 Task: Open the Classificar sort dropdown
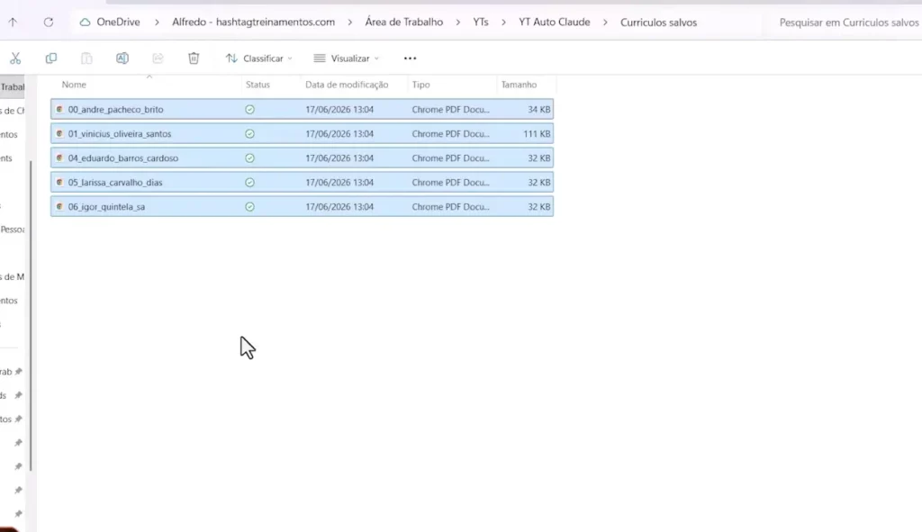[x=258, y=59]
